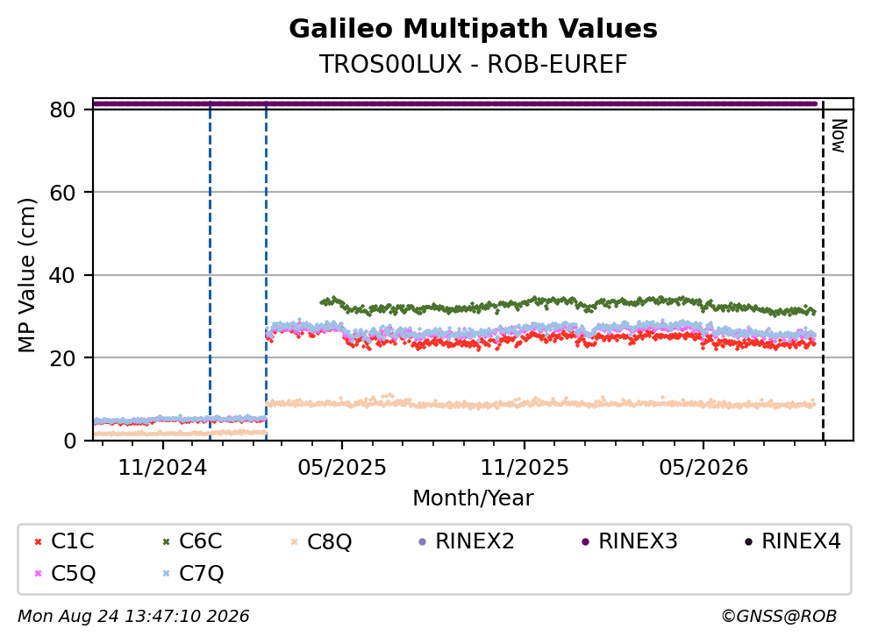Click the green C6C data series
The image size is (871, 643).
coord(568,304)
